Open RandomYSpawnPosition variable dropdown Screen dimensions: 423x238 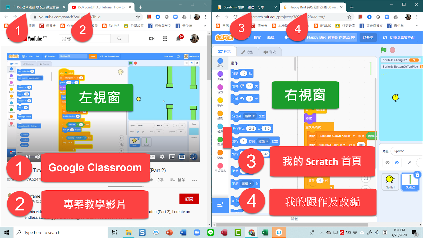pyautogui.click(x=336, y=136)
